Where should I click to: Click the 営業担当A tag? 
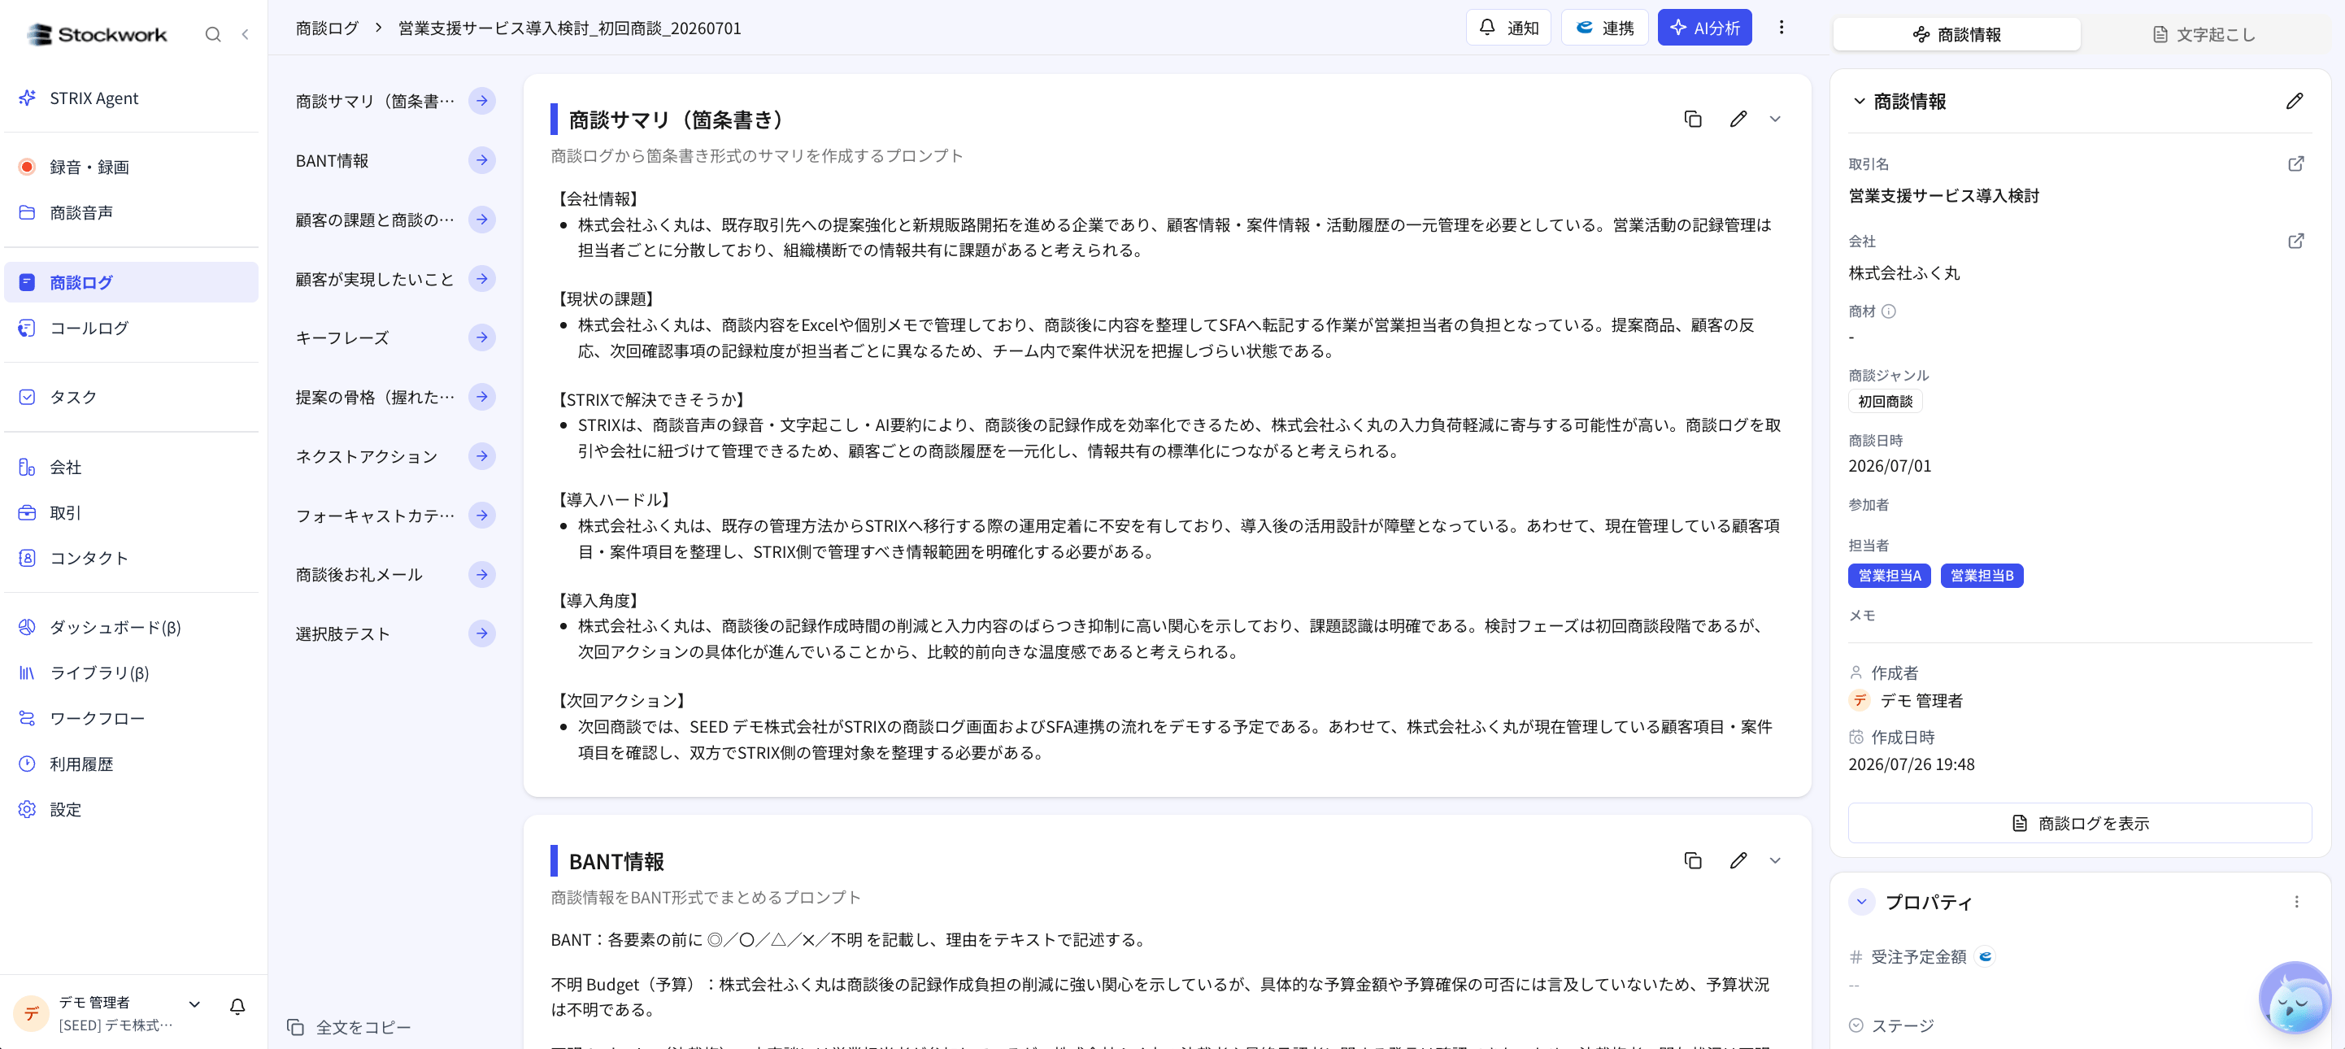pos(1890,576)
